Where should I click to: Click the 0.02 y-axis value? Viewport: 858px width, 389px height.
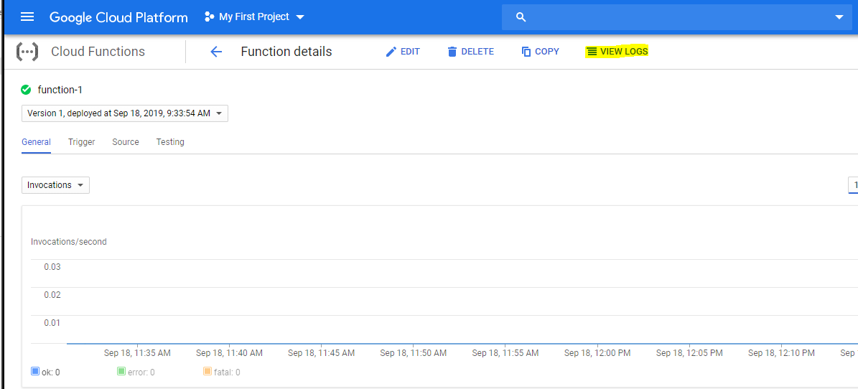(52, 295)
